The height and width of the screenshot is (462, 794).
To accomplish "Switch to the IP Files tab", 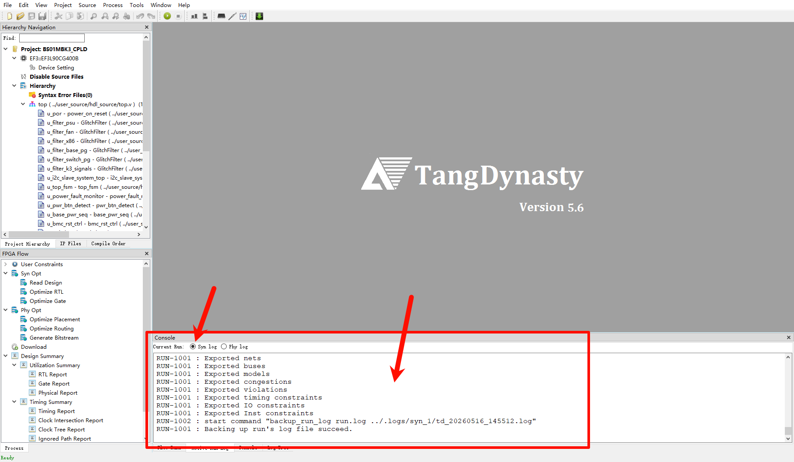I will coord(70,244).
